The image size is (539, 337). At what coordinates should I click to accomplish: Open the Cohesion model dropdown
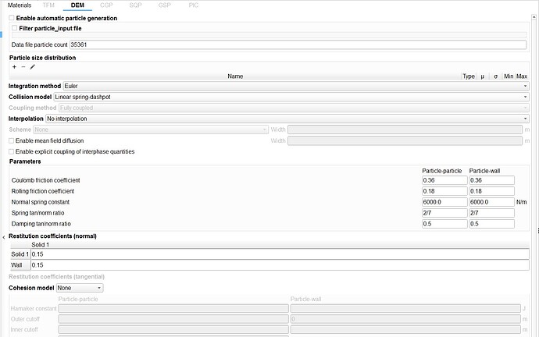pyautogui.click(x=80, y=288)
